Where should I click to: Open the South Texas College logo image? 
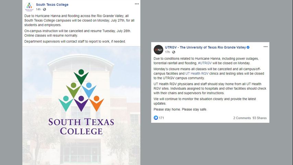(81, 103)
